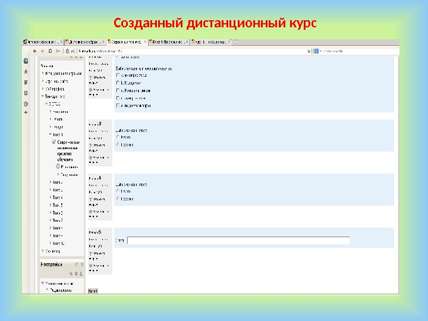Select the first radio option in question 4
428x321 pixels.
[x=118, y=191]
